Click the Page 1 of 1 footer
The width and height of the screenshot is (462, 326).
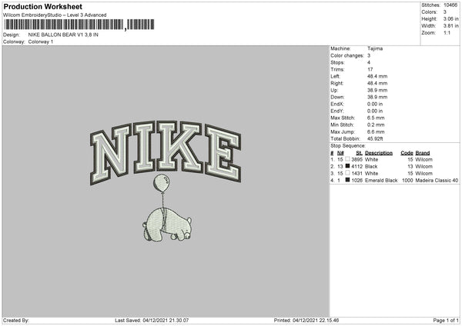pyautogui.click(x=446, y=320)
